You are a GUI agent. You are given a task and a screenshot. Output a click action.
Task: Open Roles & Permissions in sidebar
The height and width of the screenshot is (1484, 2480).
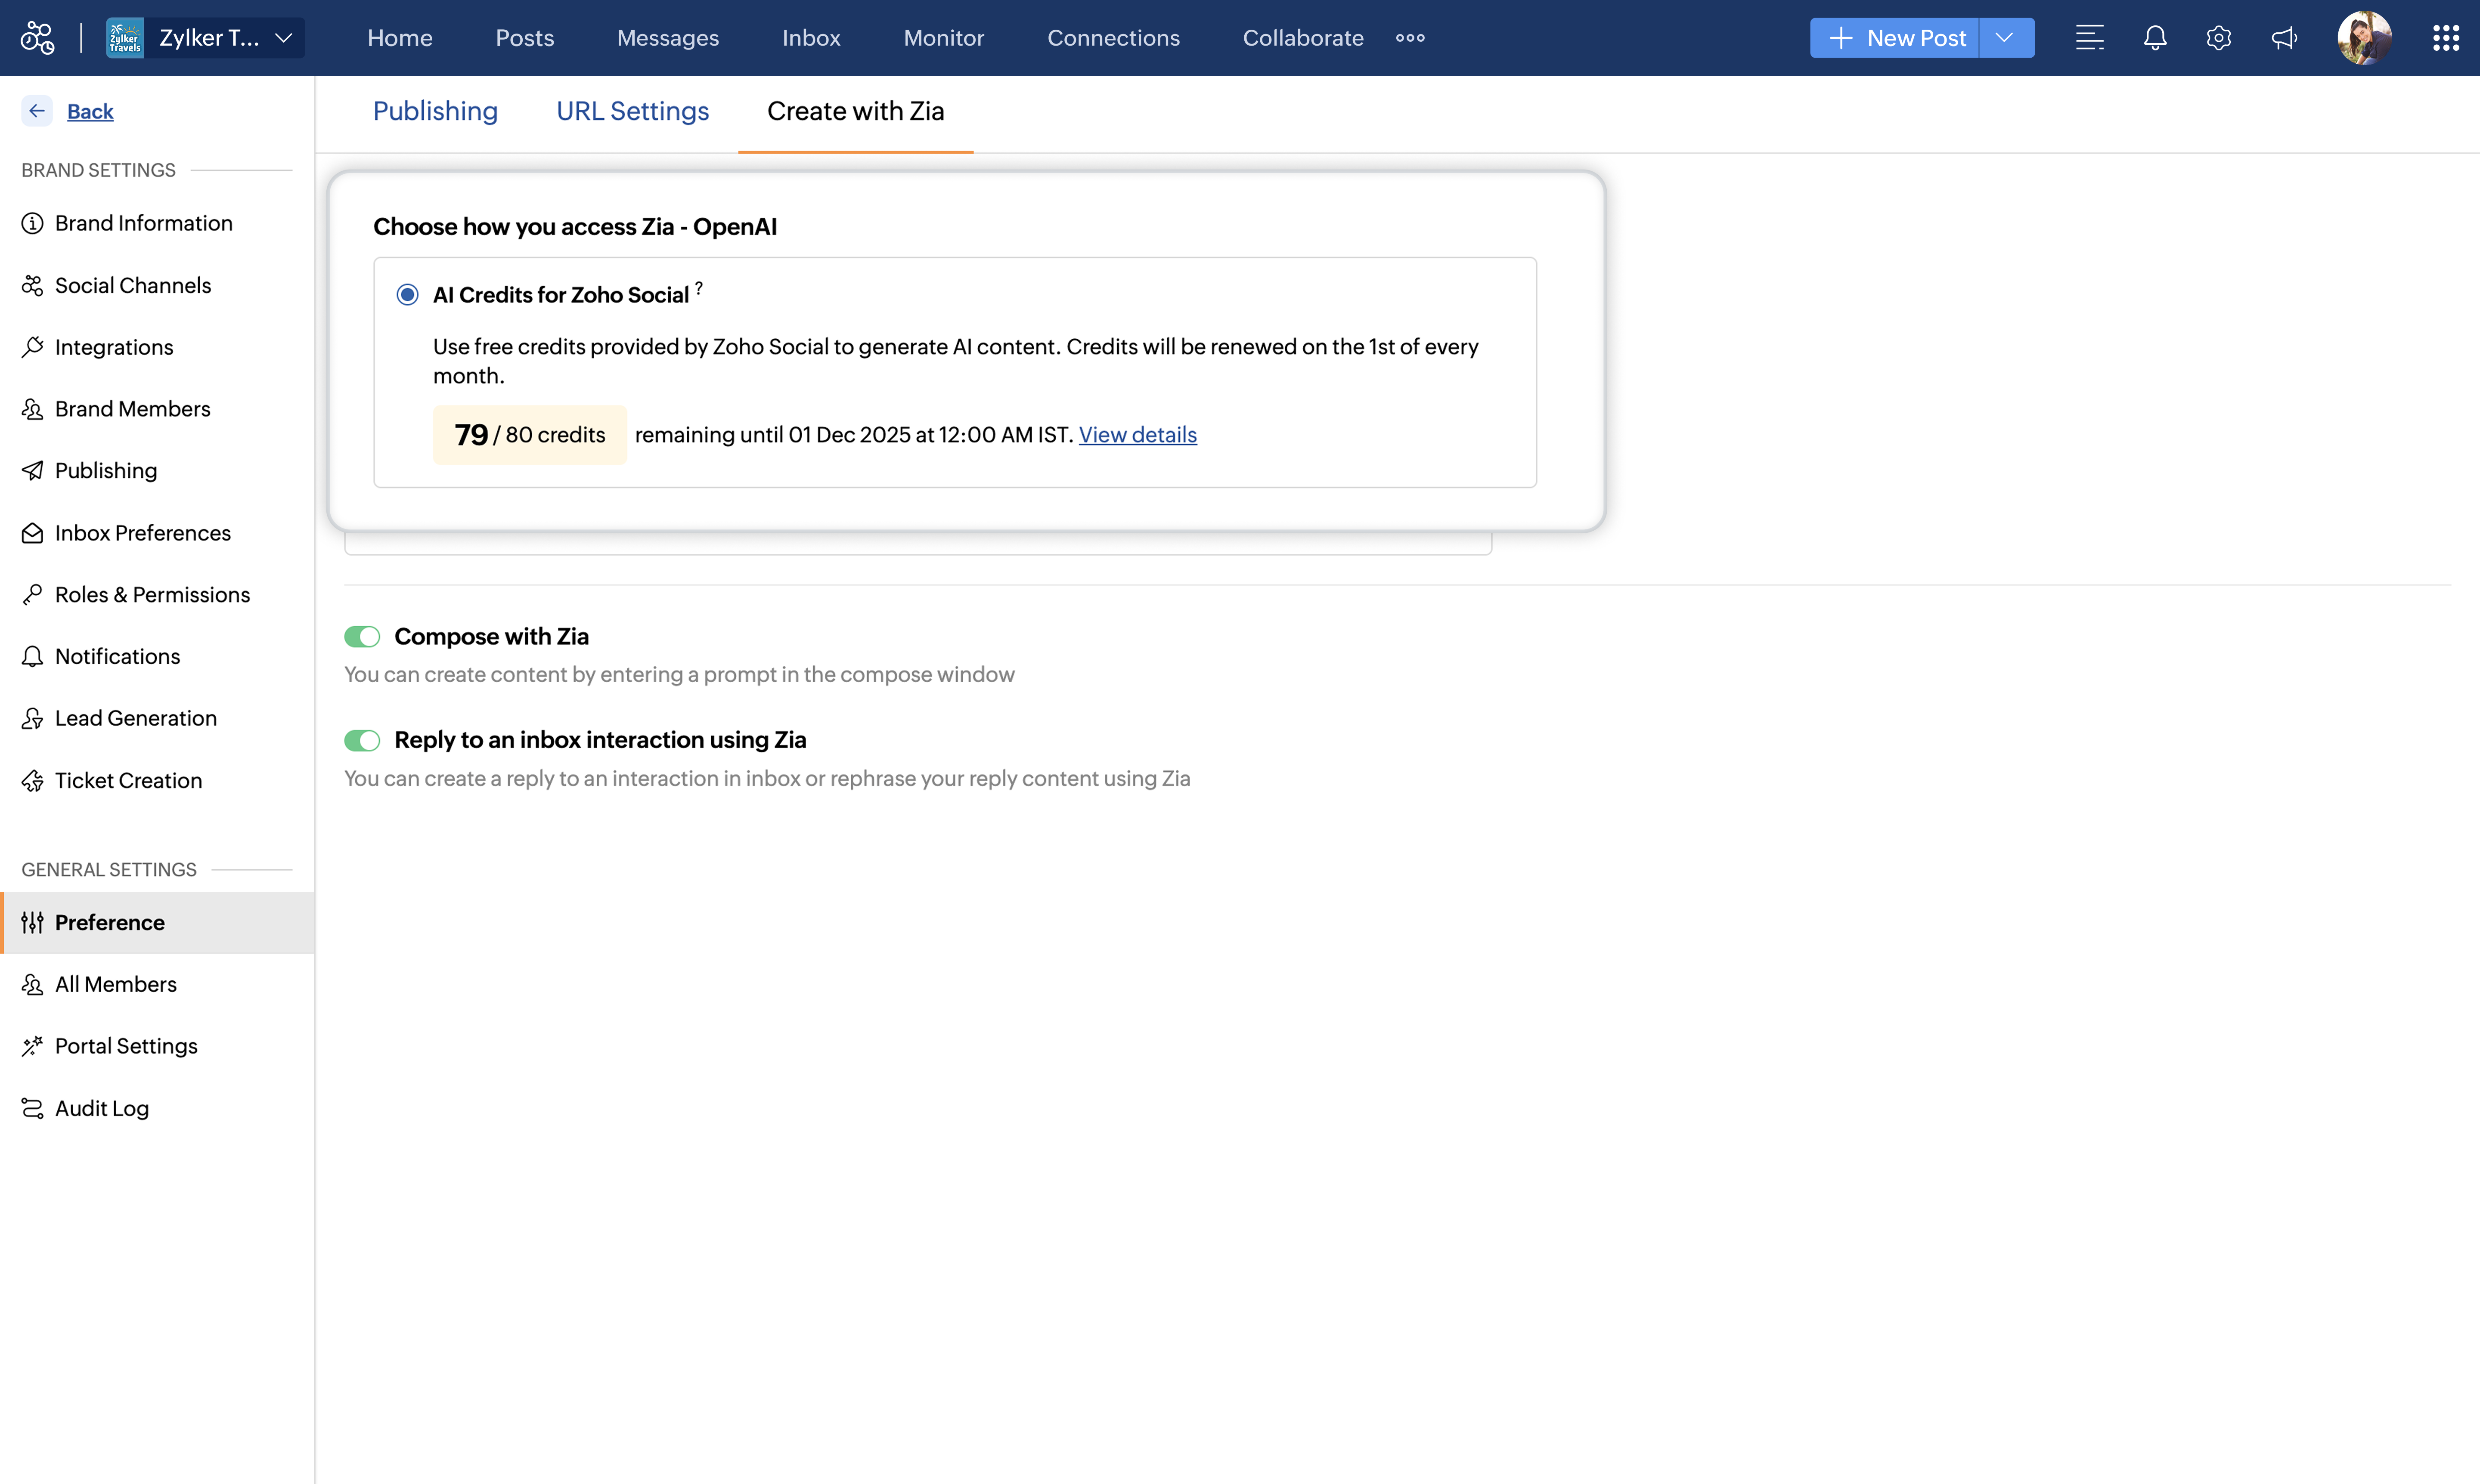(152, 595)
